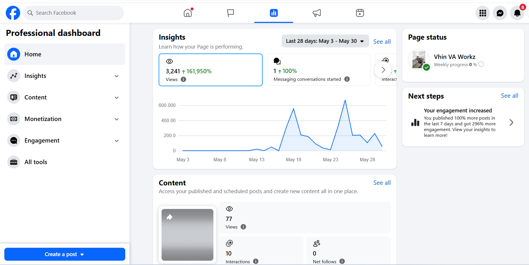The image size is (529, 265).
Task: Show next insight metrics with arrow
Action: [383, 70]
